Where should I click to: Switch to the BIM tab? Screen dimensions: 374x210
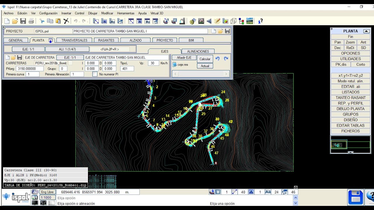pyautogui.click(x=191, y=40)
